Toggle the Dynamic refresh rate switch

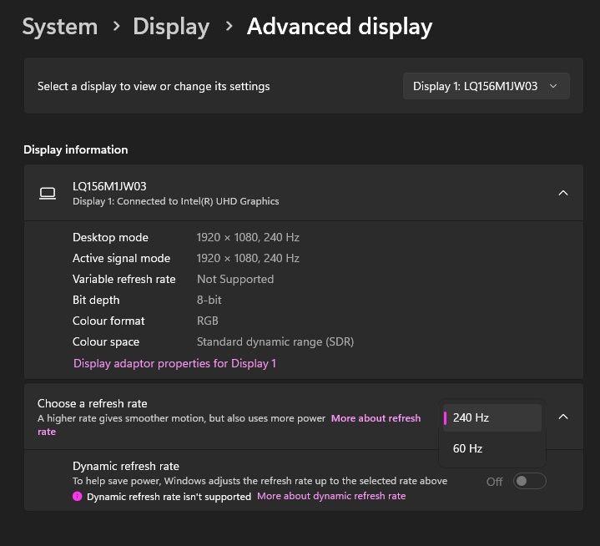tap(529, 481)
